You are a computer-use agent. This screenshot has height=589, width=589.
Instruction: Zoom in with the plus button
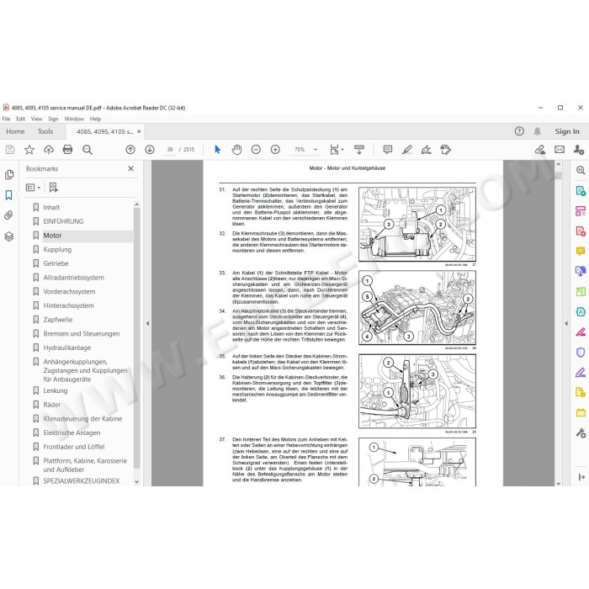tap(275, 150)
